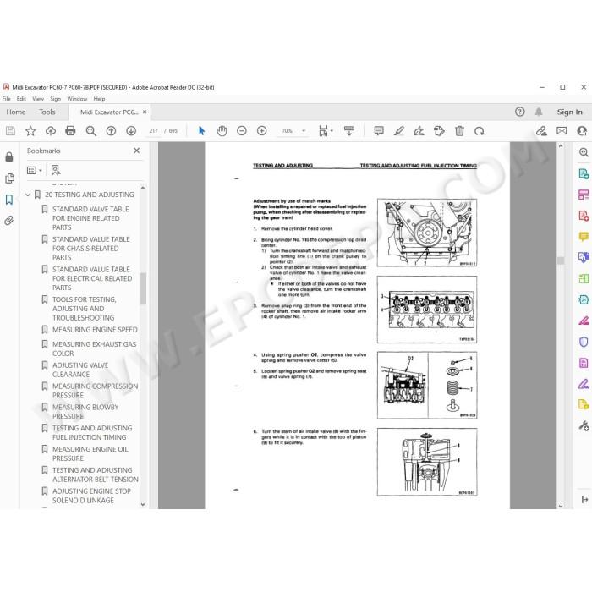Open the Fill & Sign tool

(584, 384)
